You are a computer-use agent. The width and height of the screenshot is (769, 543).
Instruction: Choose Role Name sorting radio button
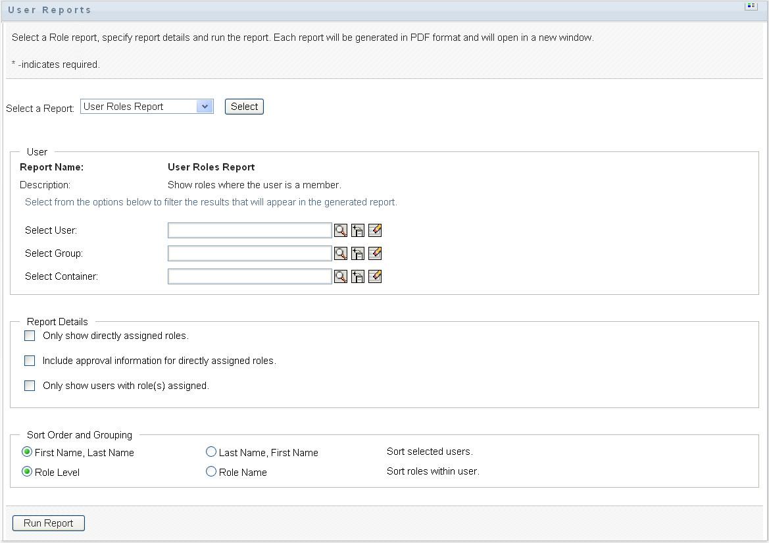coord(211,472)
